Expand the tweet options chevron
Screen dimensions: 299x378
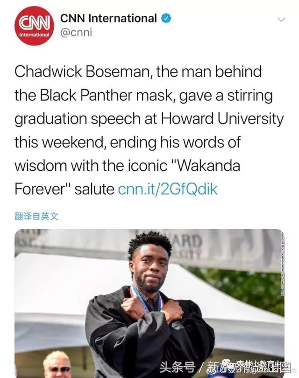(281, 20)
